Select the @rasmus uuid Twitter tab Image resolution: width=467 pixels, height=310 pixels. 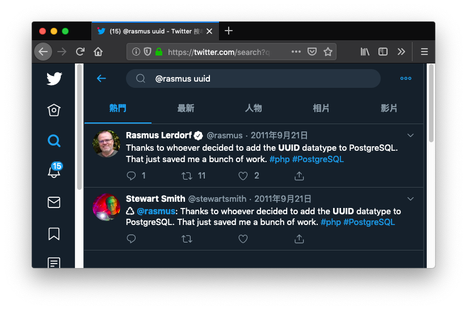click(155, 31)
